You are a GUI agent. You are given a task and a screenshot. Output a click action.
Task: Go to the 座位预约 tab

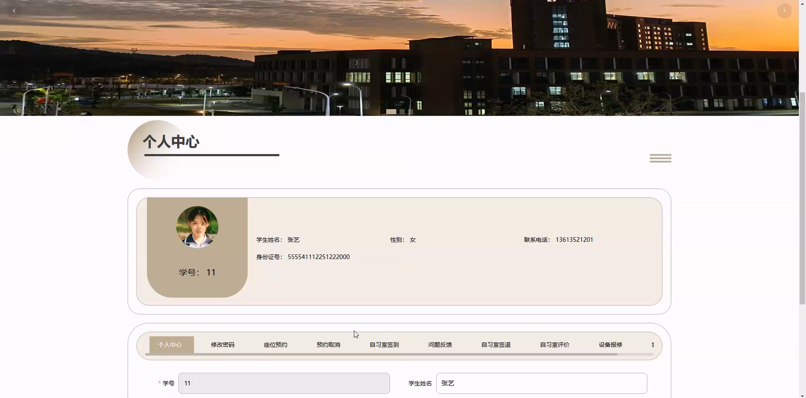point(275,345)
